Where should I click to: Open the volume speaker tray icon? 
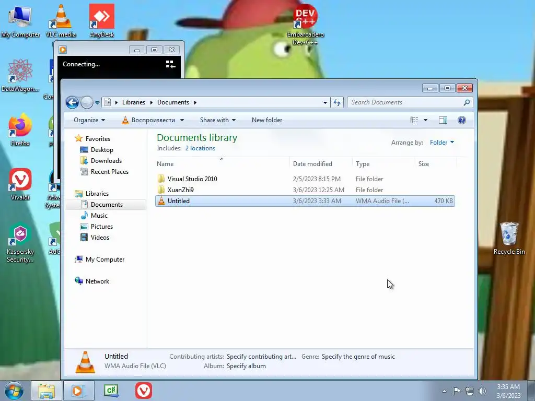pos(482,391)
